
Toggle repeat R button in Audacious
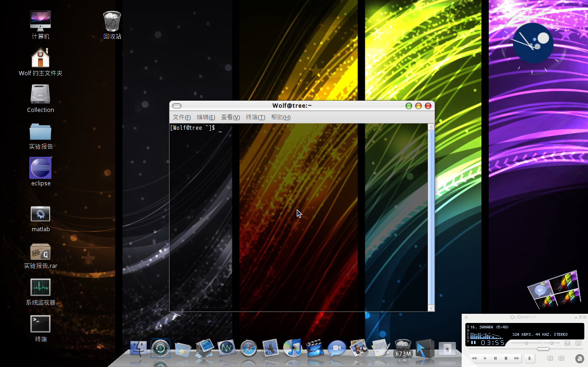tap(561, 358)
